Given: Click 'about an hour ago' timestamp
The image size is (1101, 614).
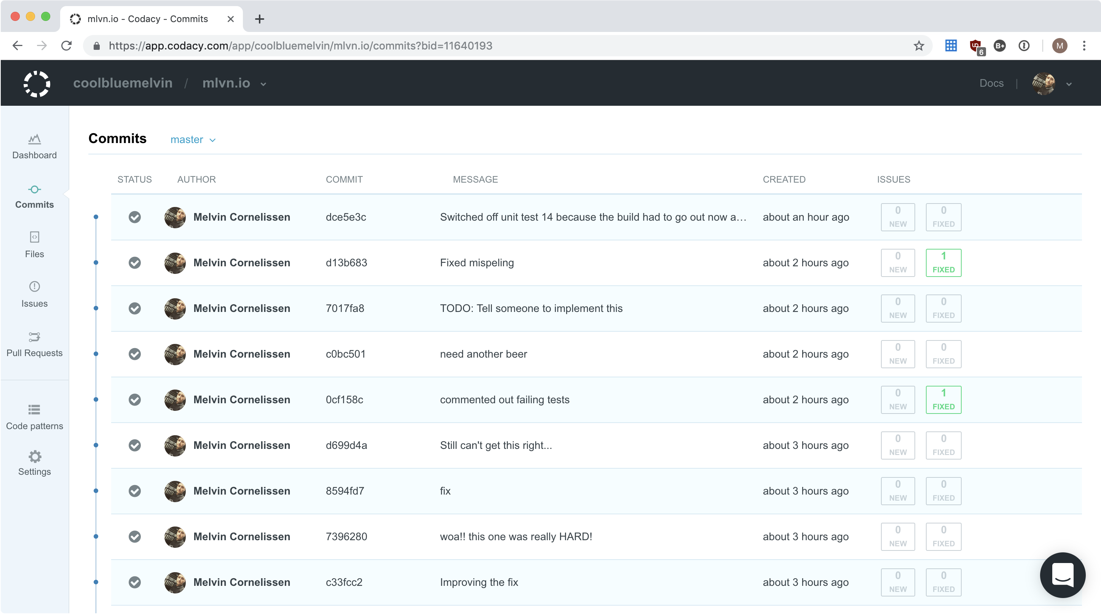Looking at the screenshot, I should click(806, 217).
